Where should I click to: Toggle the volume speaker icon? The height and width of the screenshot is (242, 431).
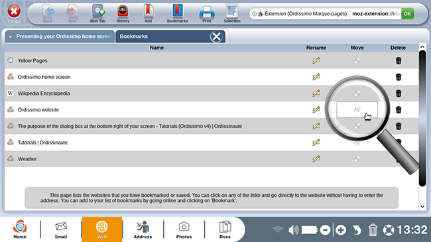[x=293, y=230]
